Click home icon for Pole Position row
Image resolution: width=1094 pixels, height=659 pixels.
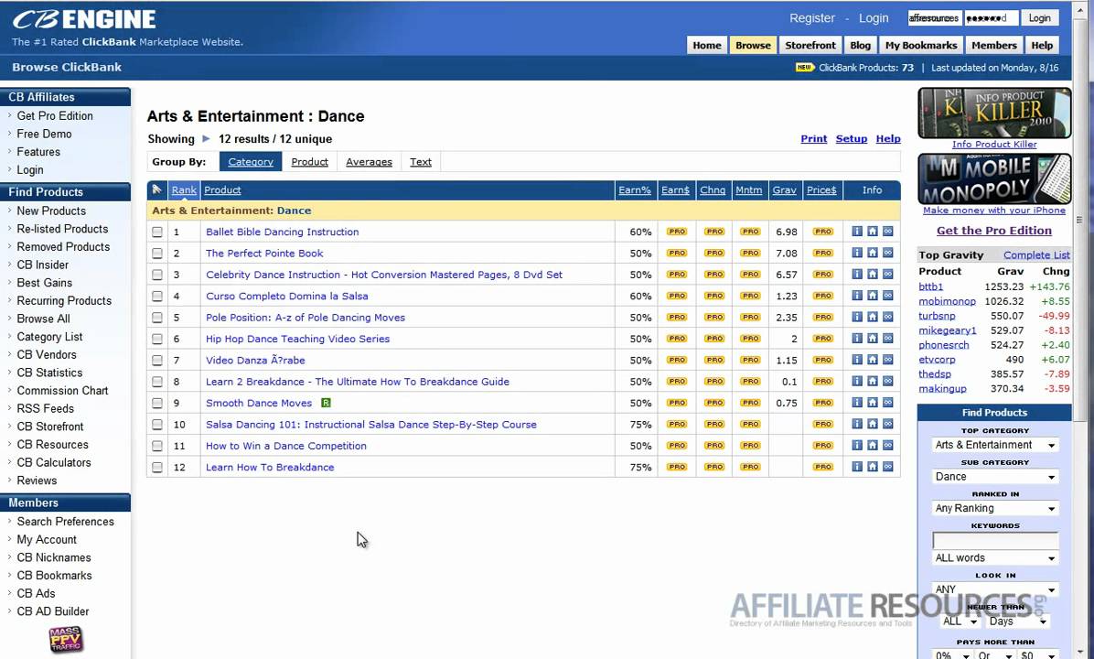(872, 317)
